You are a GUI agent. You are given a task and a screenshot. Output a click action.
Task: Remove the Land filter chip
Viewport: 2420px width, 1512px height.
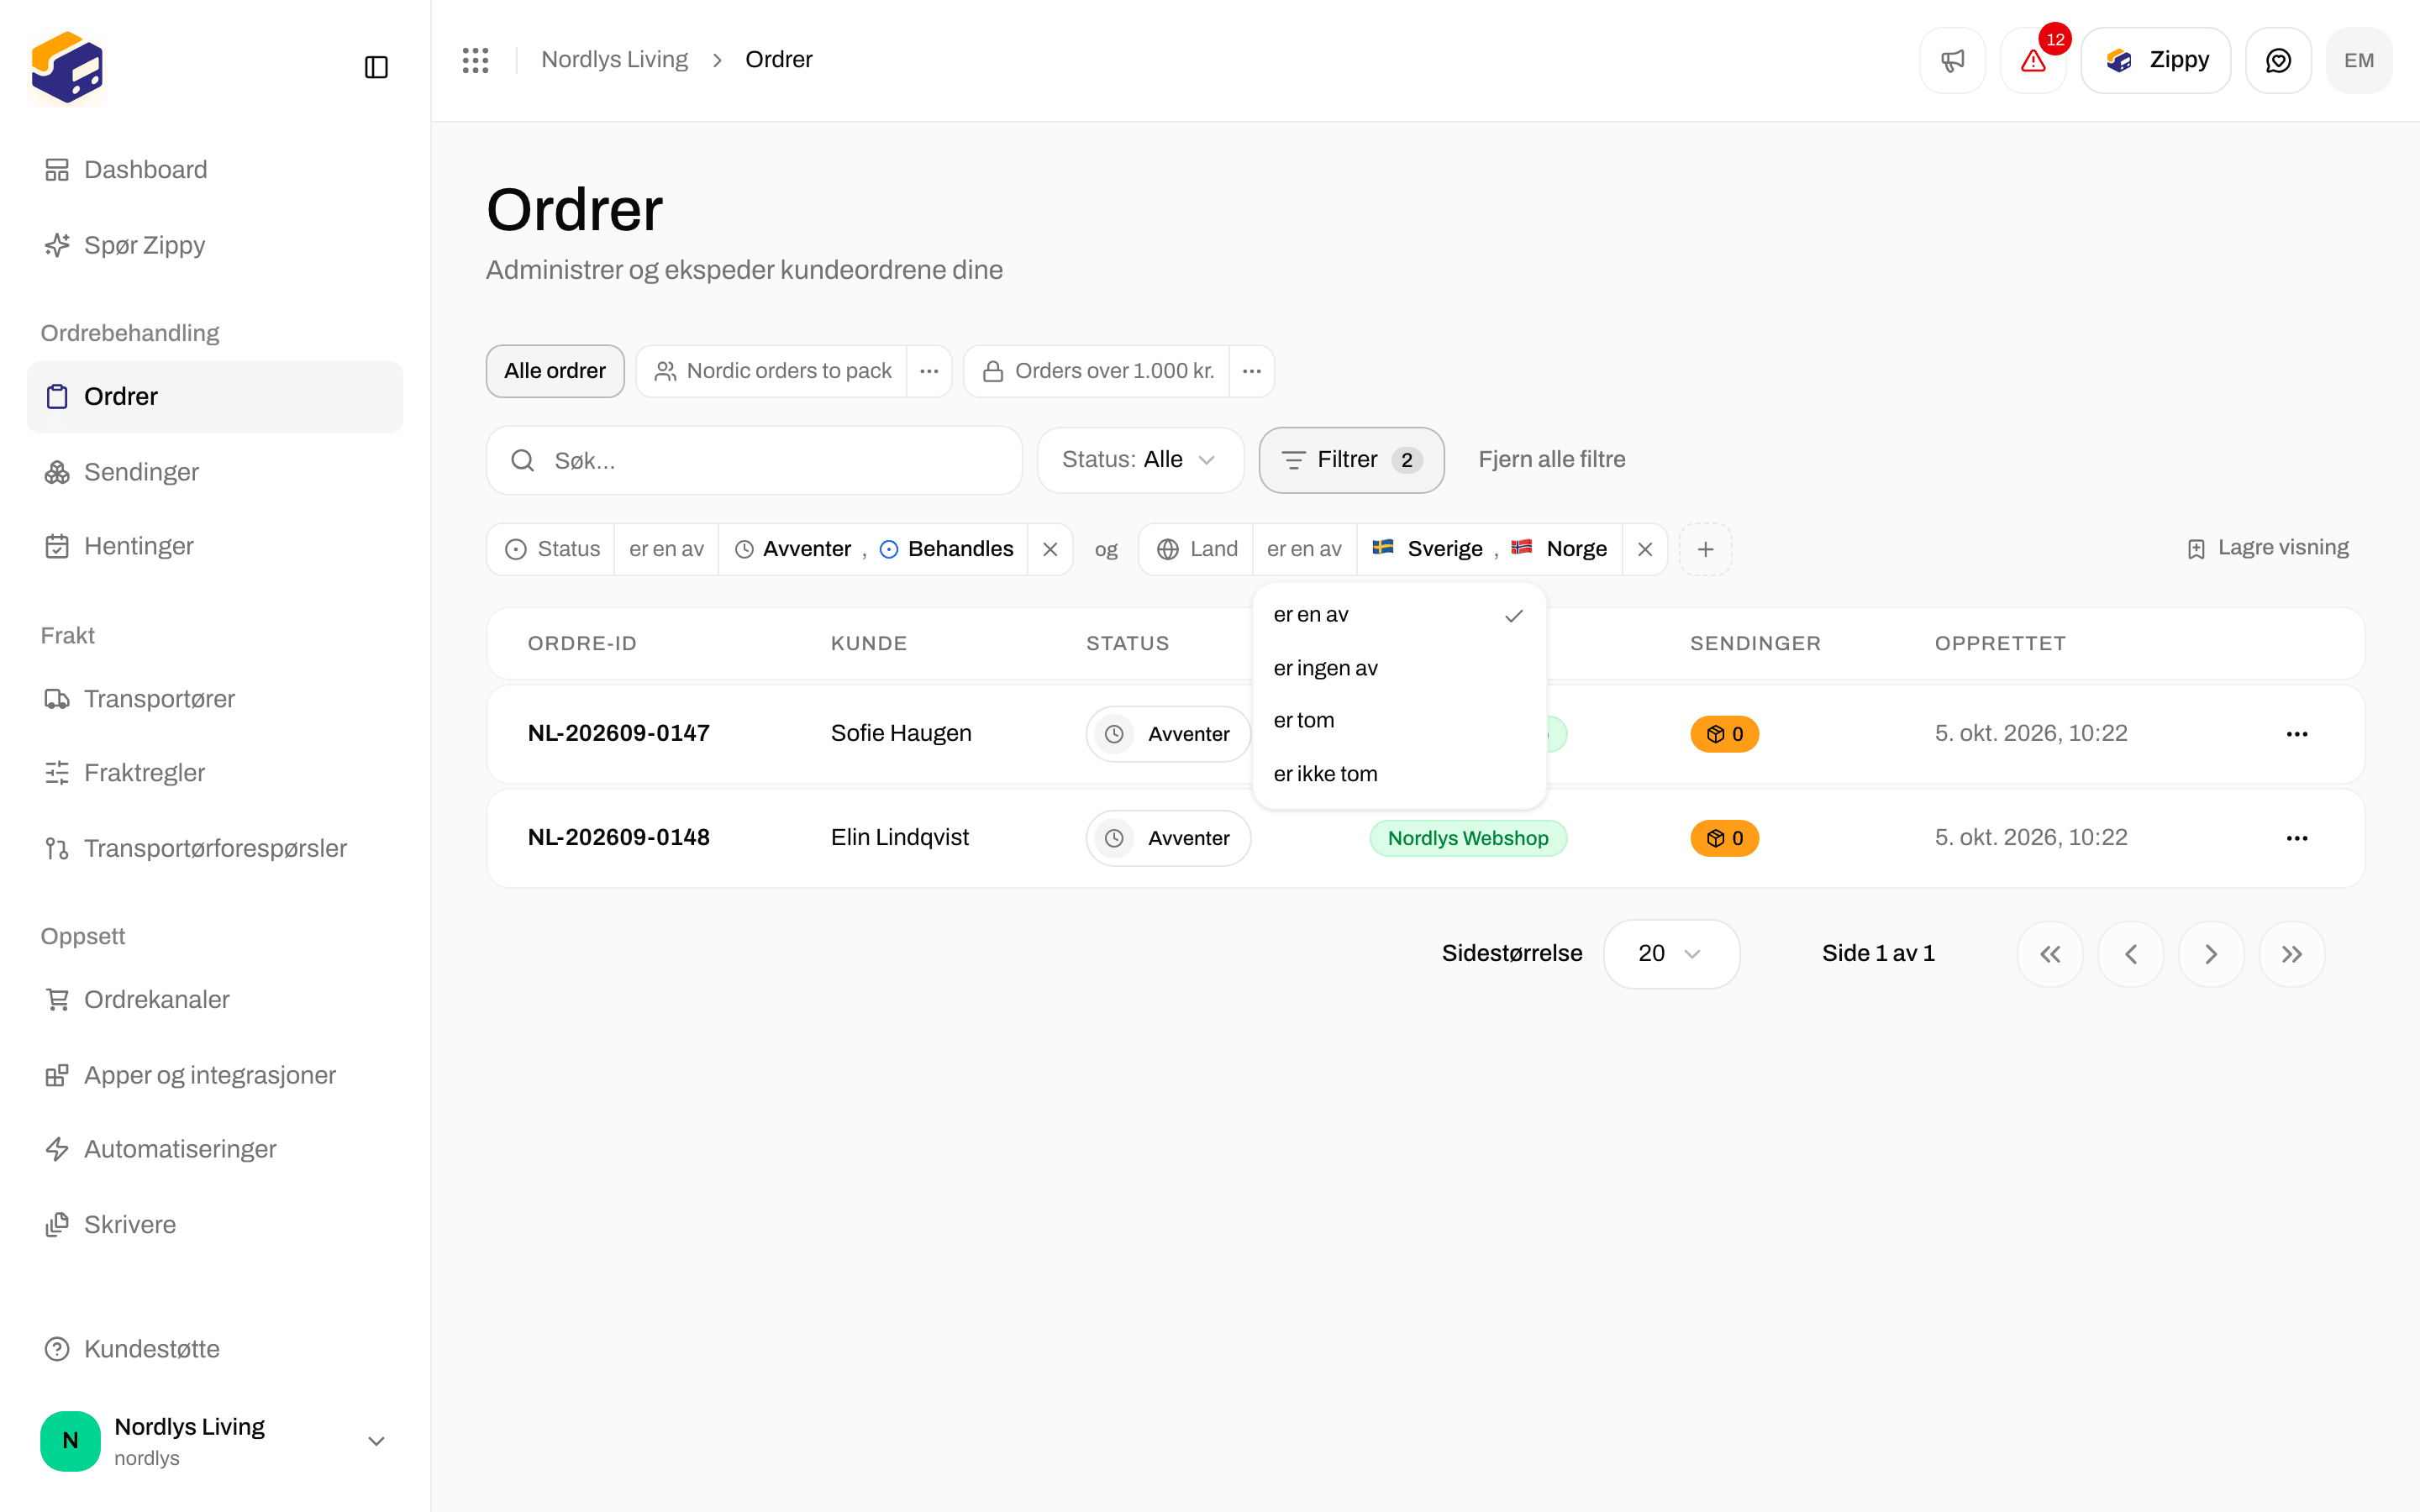(x=1645, y=549)
